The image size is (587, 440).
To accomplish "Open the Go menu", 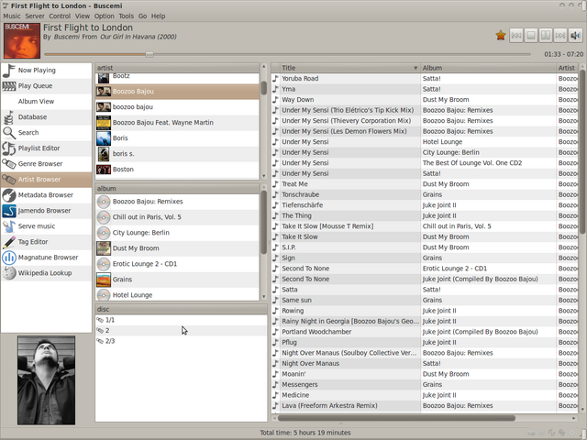I will pos(143,16).
